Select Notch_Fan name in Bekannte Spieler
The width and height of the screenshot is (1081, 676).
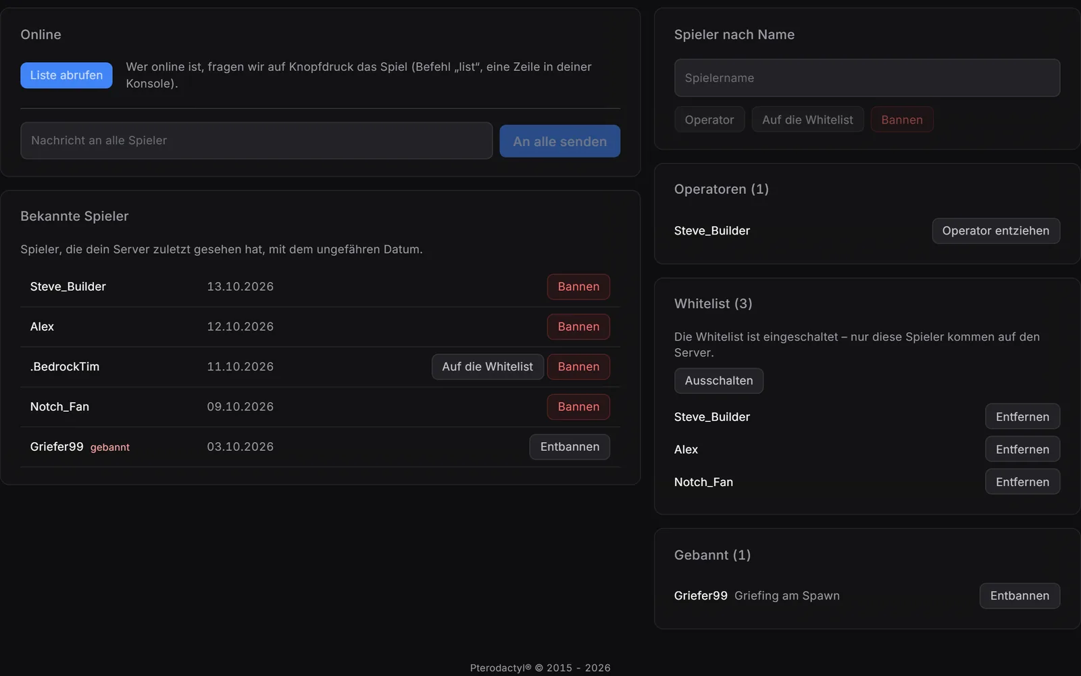point(59,407)
